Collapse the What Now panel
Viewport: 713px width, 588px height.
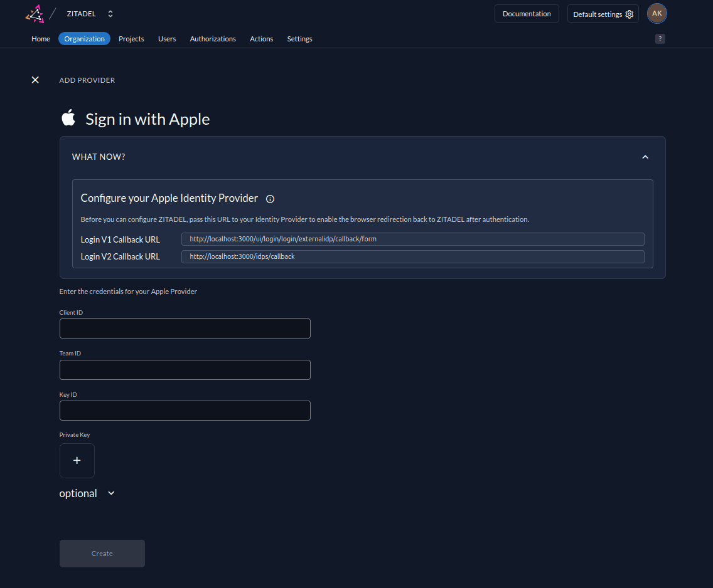tap(645, 157)
